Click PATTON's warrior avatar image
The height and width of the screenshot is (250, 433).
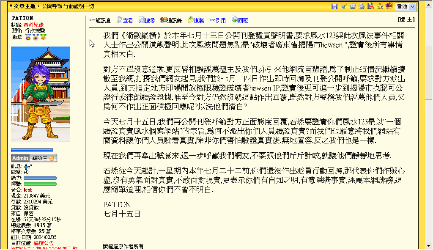point(41,94)
